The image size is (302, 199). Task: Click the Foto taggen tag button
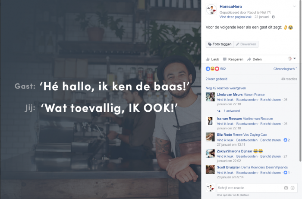point(220,44)
